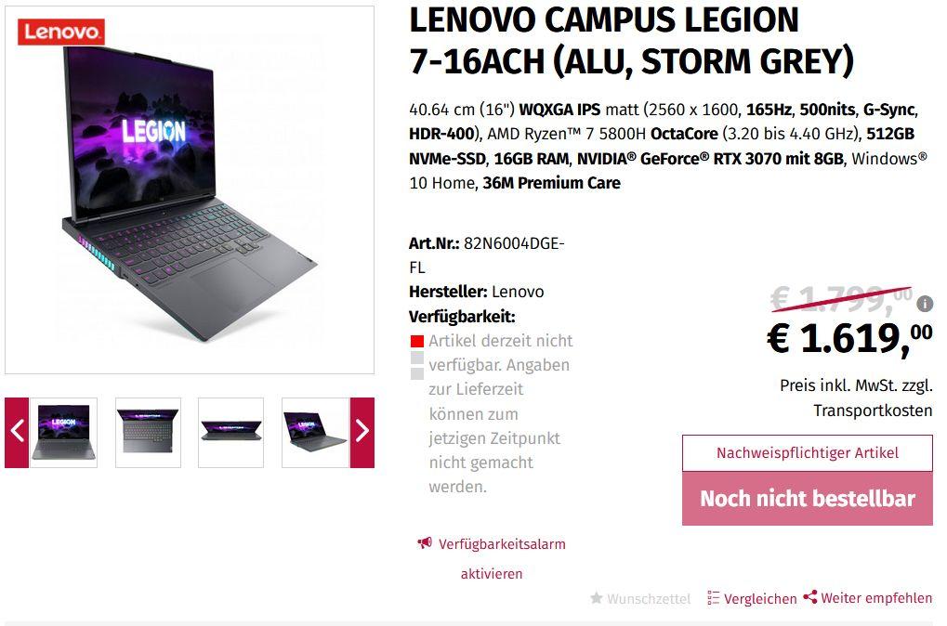Click the Weiter empfehlen link
This screenshot has width=947, height=626.
(x=876, y=597)
